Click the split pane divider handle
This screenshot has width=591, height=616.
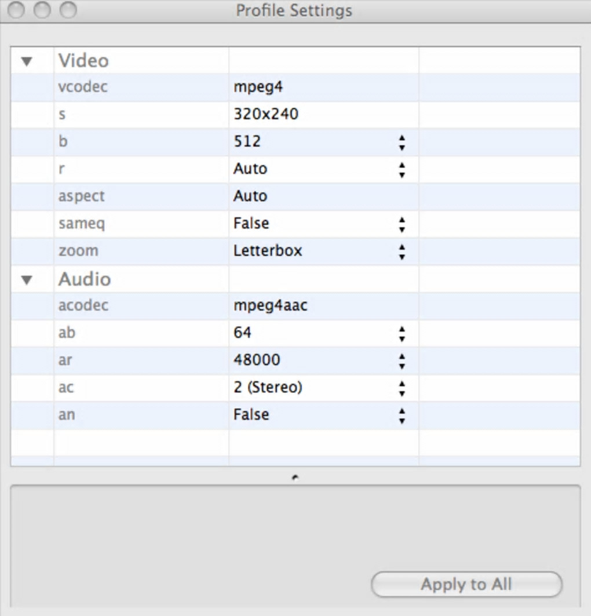[x=295, y=478]
